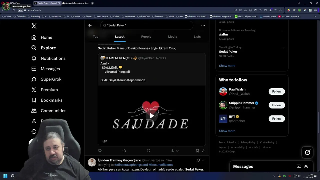Open İçinden Tramvay Geçen Şarkı profile
320x180 pixels.
click(x=119, y=160)
